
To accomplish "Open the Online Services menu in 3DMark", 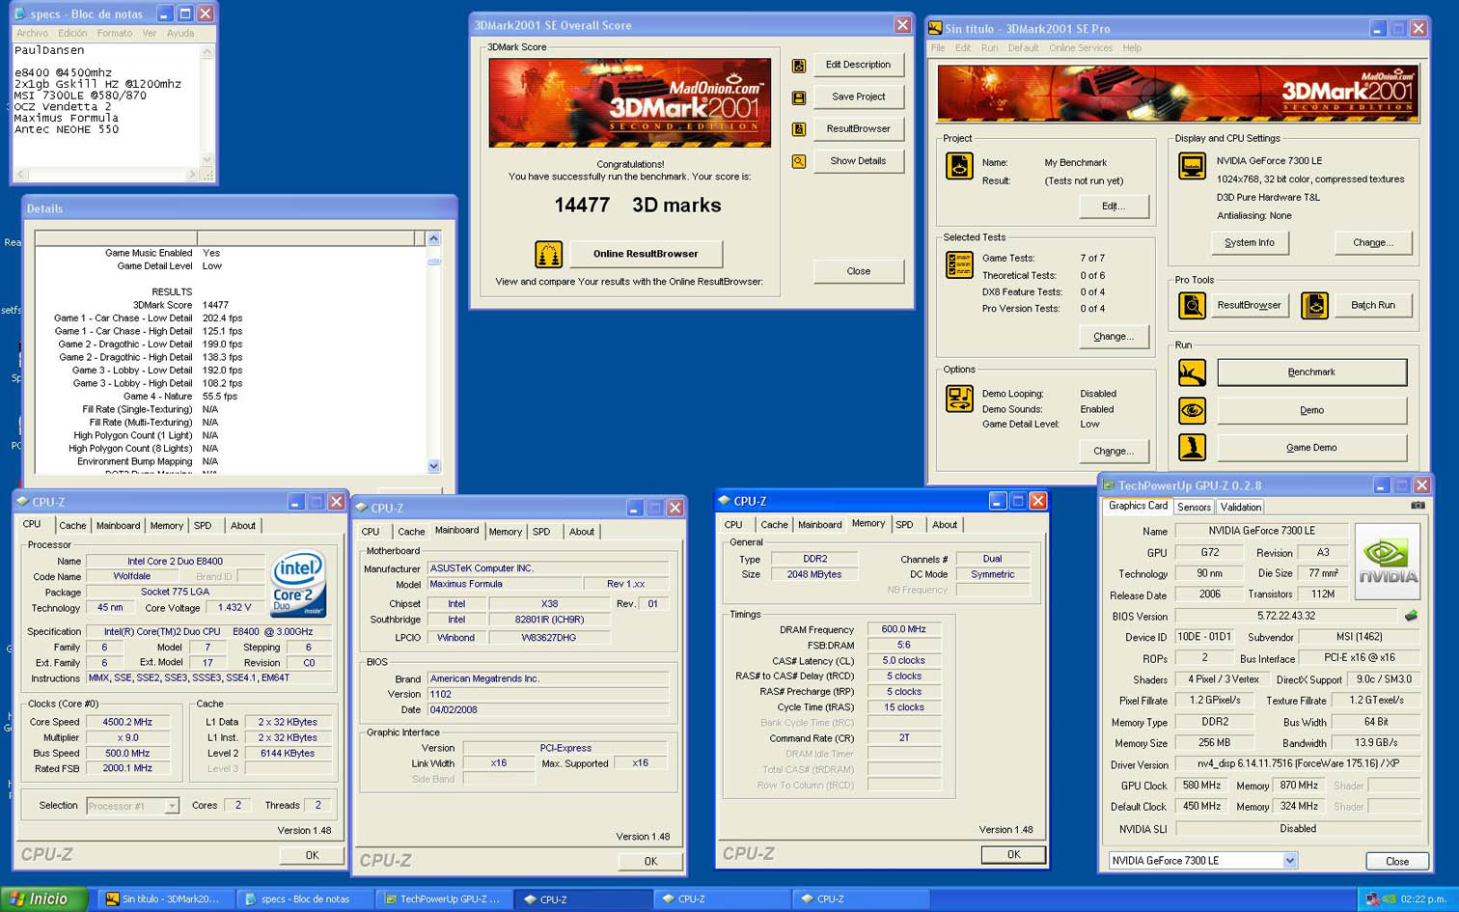I will pyautogui.click(x=1081, y=47).
